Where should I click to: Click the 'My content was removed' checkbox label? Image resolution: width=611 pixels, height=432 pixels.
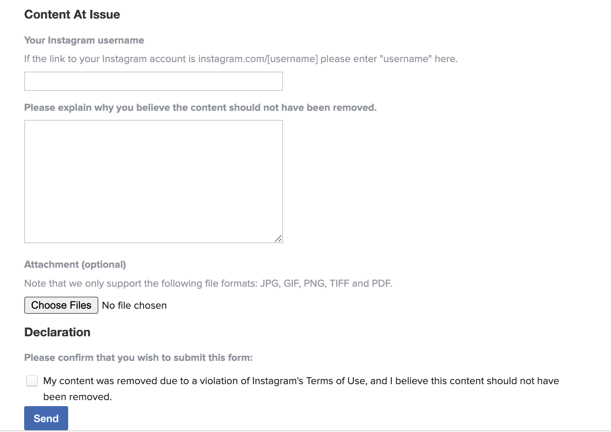point(301,388)
